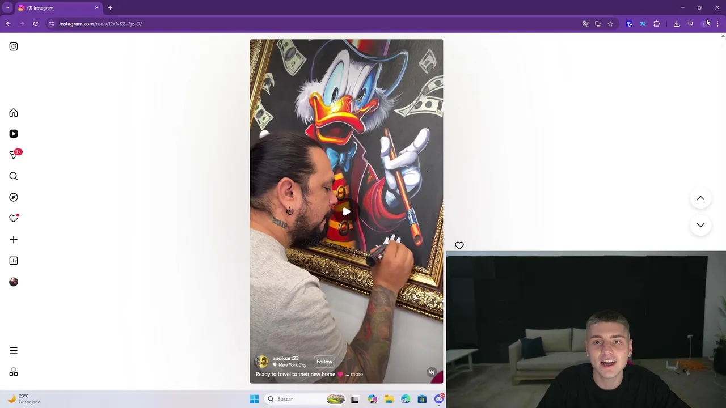The image size is (726, 408).
Task: Expand caption with more
Action: coord(357,374)
